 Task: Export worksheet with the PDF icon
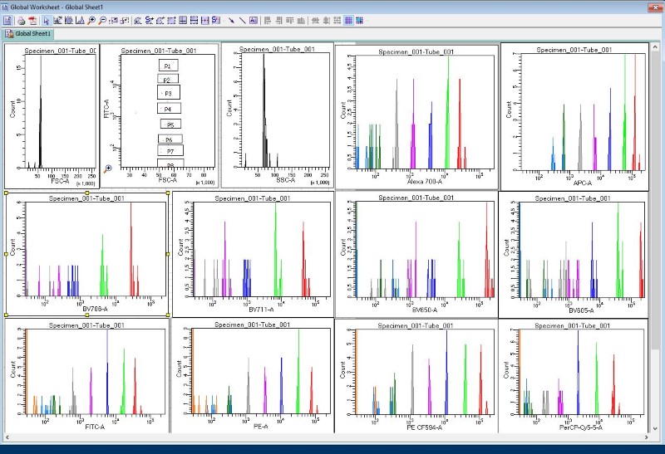click(32, 20)
